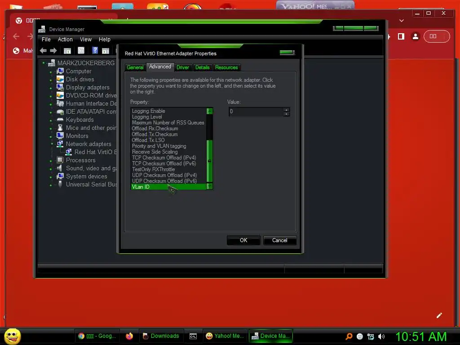460x345 pixels.
Task: Click the Properties sheet toolbar icon
Action: (81, 50)
